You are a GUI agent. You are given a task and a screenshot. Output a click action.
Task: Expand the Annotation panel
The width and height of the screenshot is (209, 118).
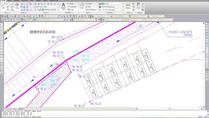tap(69, 13)
